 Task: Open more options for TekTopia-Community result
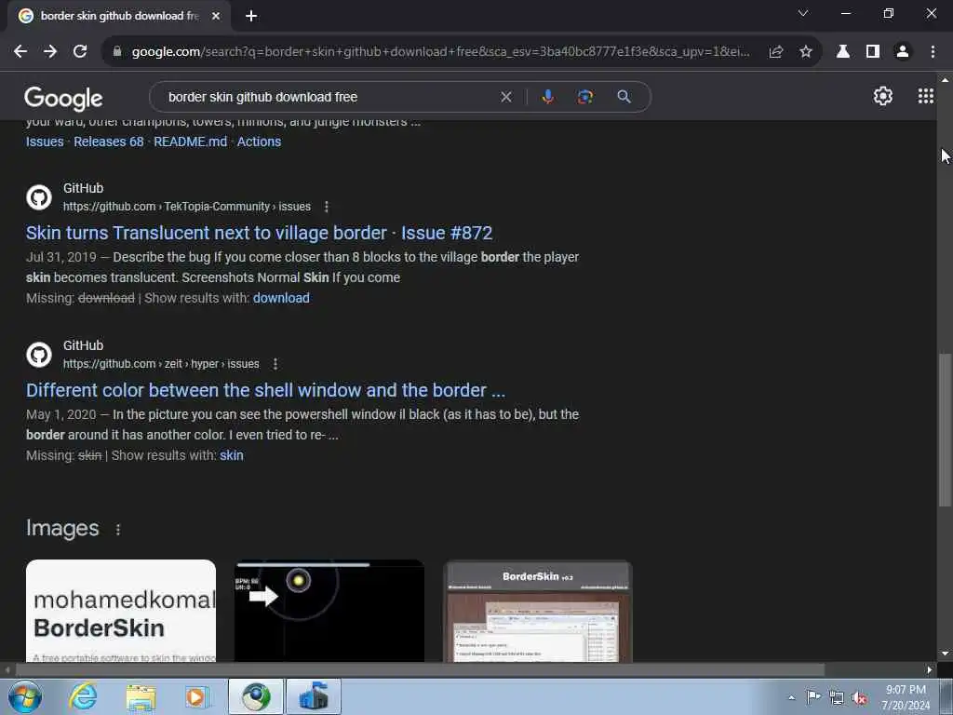point(327,207)
